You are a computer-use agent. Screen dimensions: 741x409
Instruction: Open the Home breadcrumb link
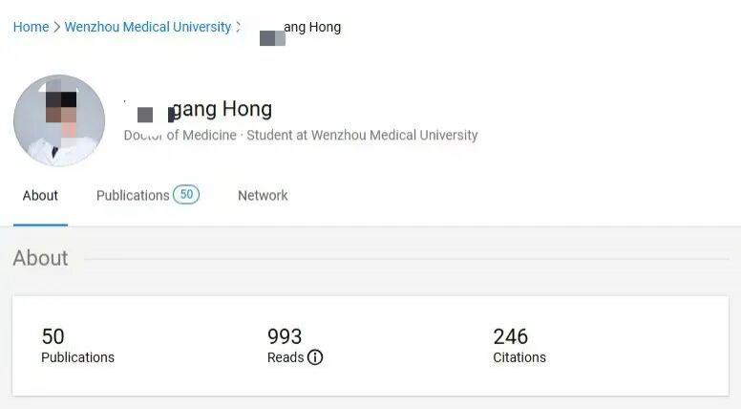[31, 27]
